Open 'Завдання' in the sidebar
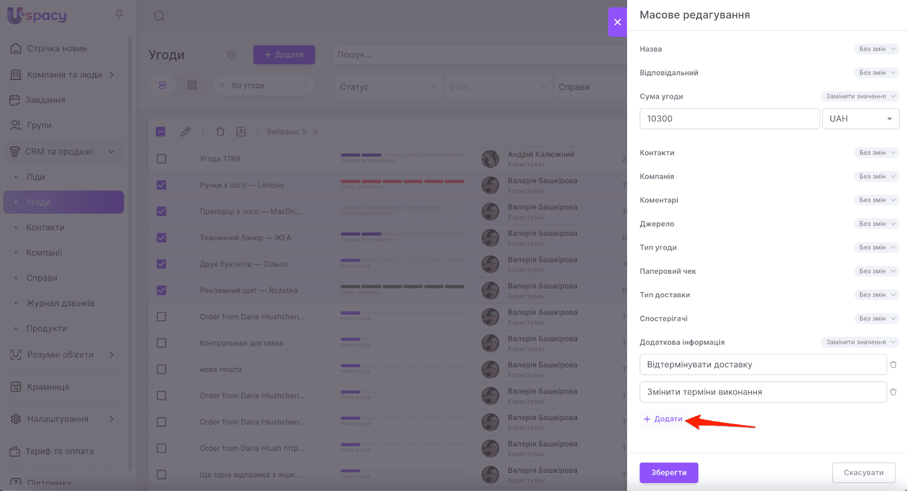This screenshot has width=907, height=491. [x=45, y=100]
